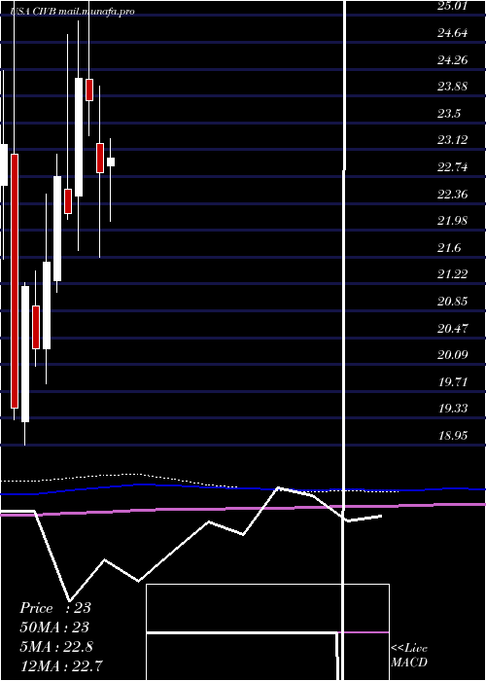Click the 20.09 price axis label
Screen dimensions: 486x681
pyautogui.click(x=453, y=355)
